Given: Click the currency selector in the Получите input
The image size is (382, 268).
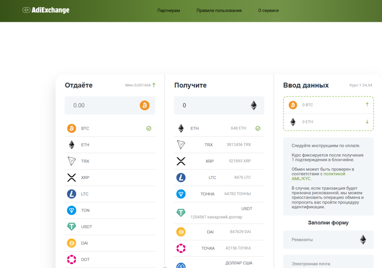Looking at the screenshot, I should [254, 105].
